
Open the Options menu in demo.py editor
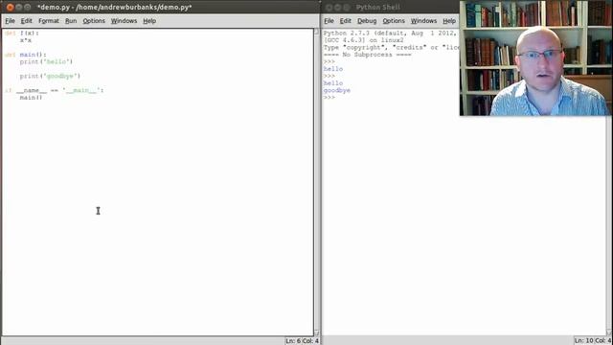tap(94, 21)
